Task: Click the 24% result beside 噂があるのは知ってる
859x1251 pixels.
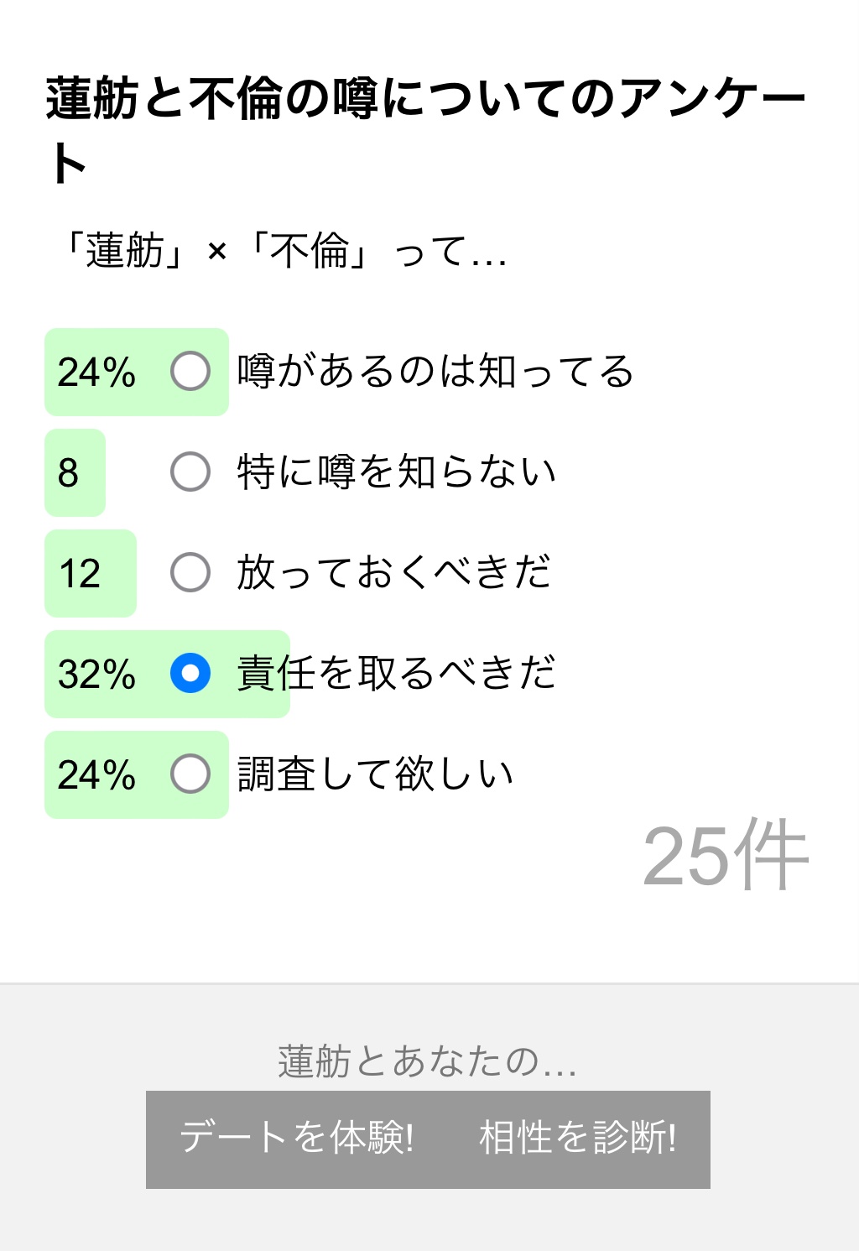Action: click(96, 373)
